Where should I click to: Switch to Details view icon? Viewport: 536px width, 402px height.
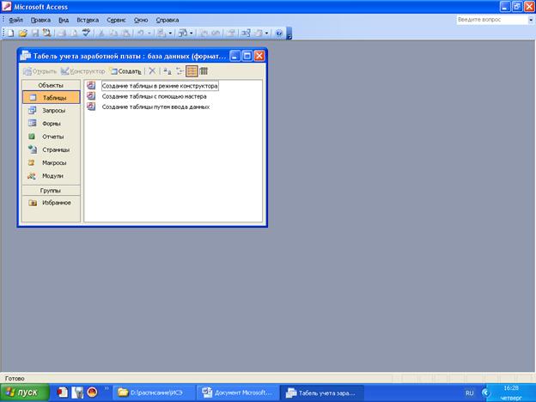(x=204, y=71)
